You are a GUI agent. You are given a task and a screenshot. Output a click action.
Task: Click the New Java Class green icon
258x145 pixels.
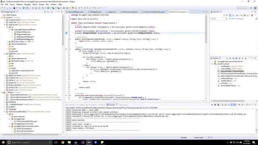[67, 8]
